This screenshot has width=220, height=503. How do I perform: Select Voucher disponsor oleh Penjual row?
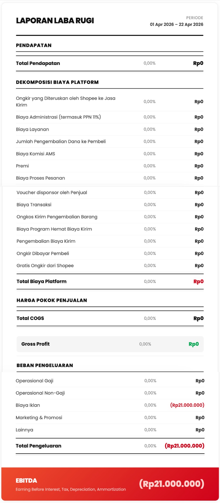coord(52,193)
